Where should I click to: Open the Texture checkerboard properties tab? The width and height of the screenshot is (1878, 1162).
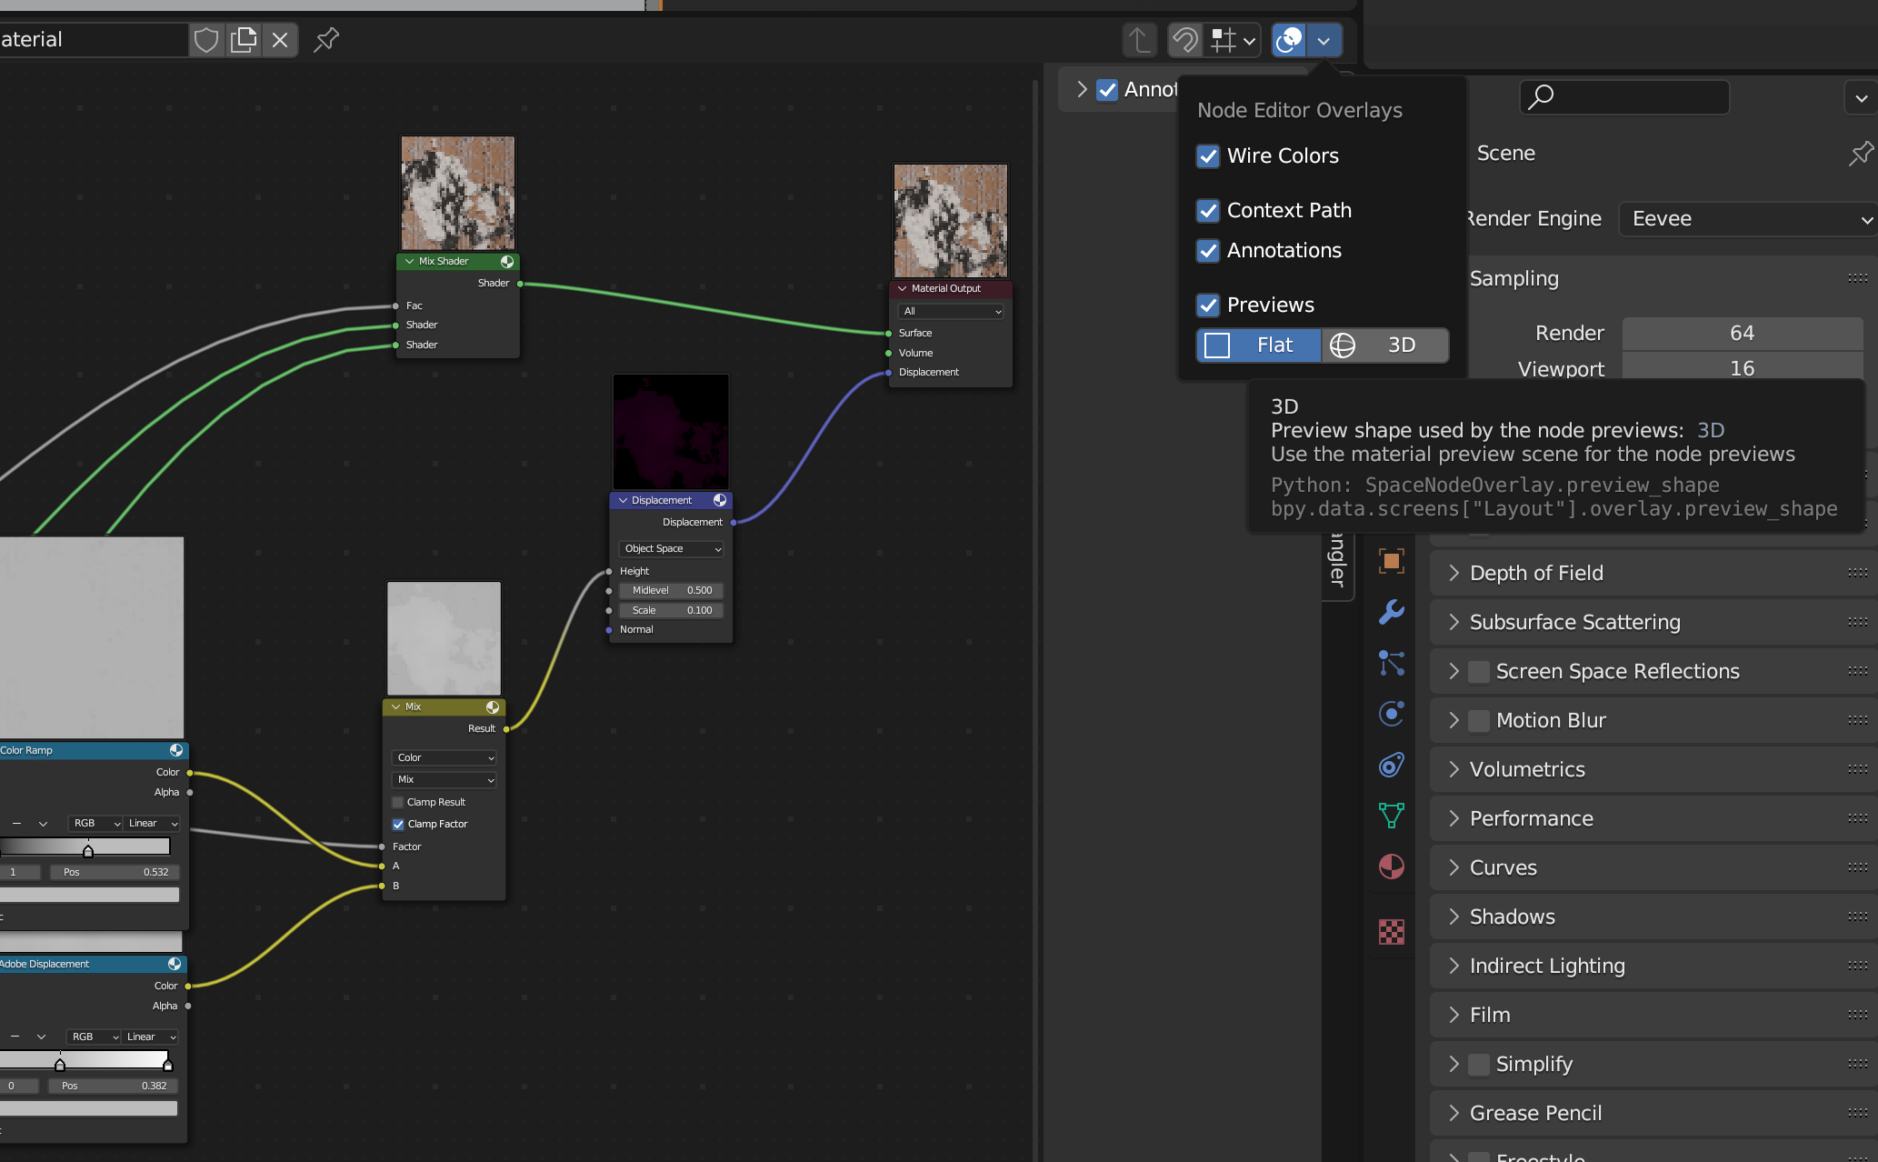(x=1391, y=932)
